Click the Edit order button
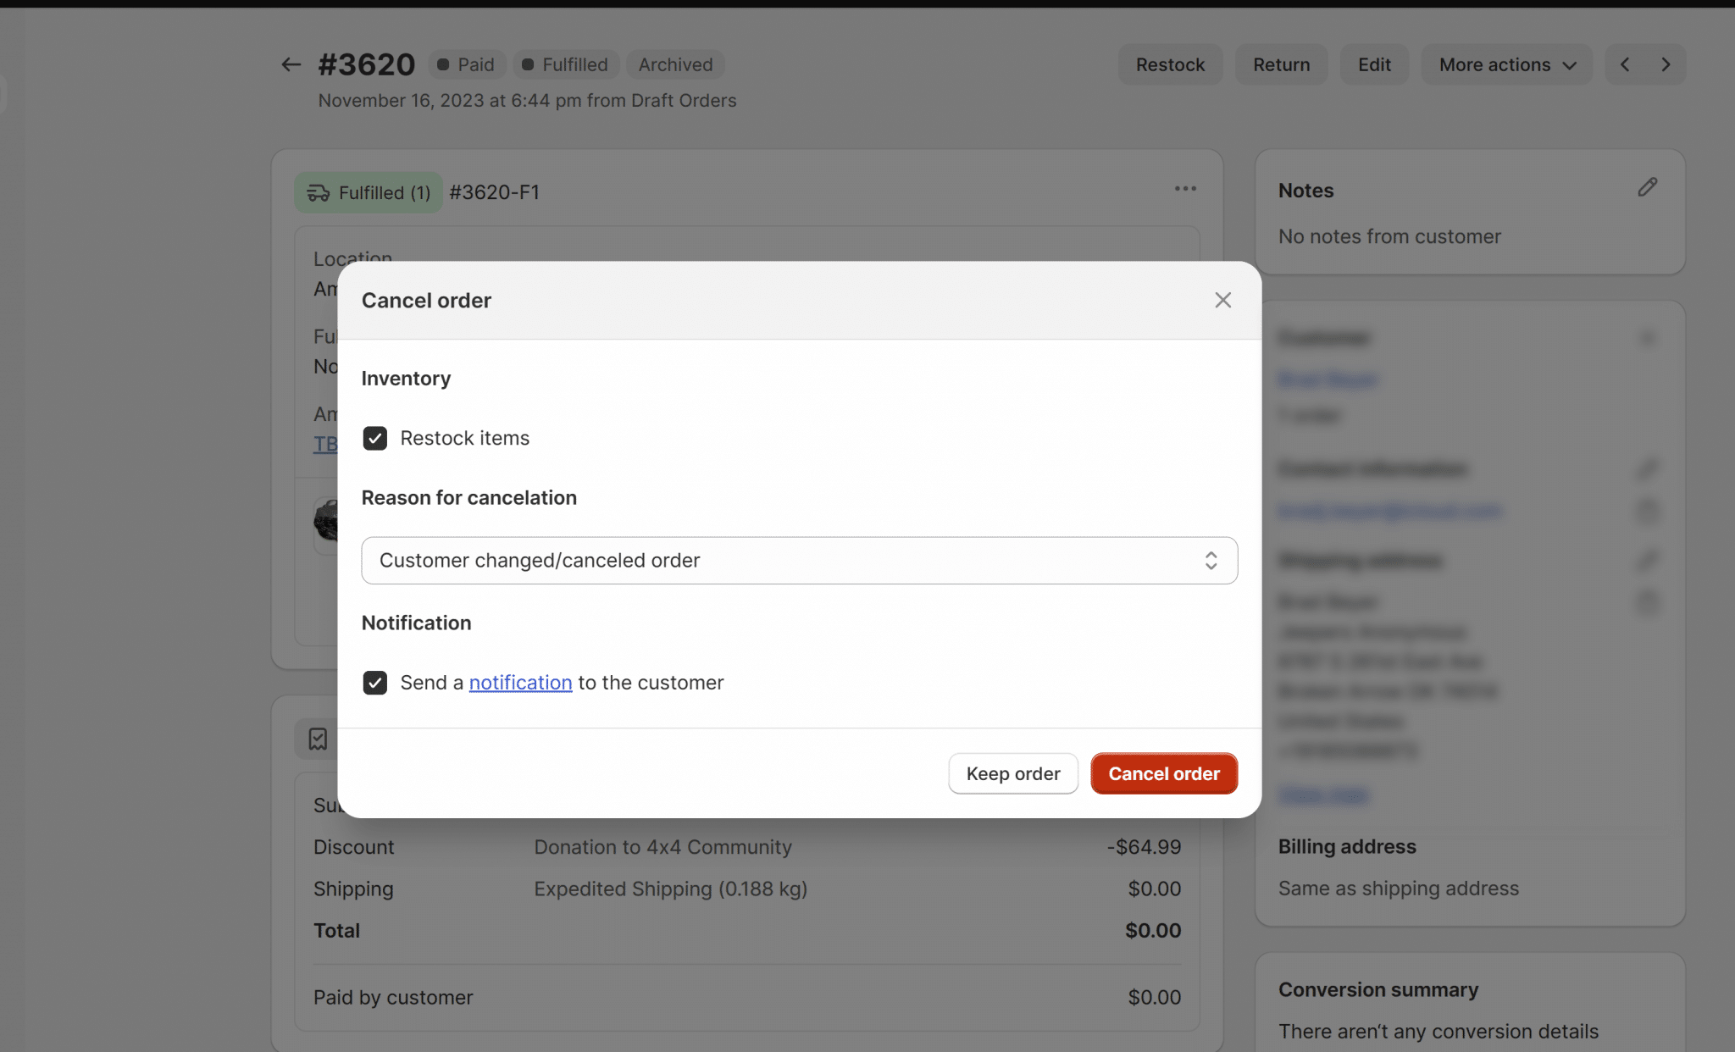1735x1052 pixels. coord(1374,64)
